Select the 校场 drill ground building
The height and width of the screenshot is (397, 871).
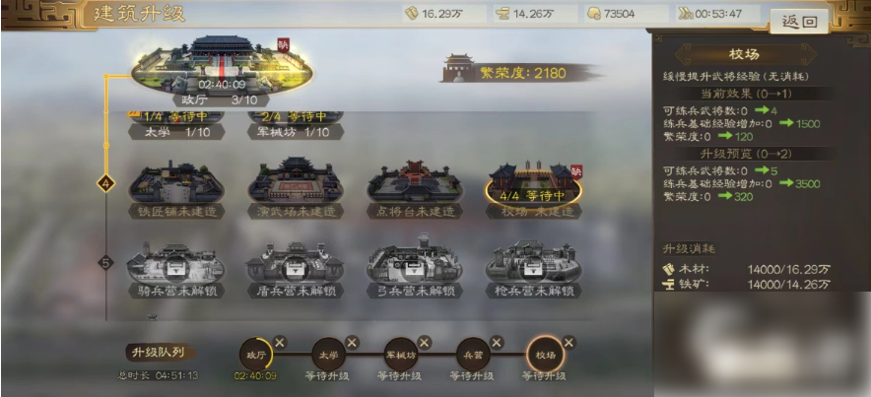coord(533,189)
